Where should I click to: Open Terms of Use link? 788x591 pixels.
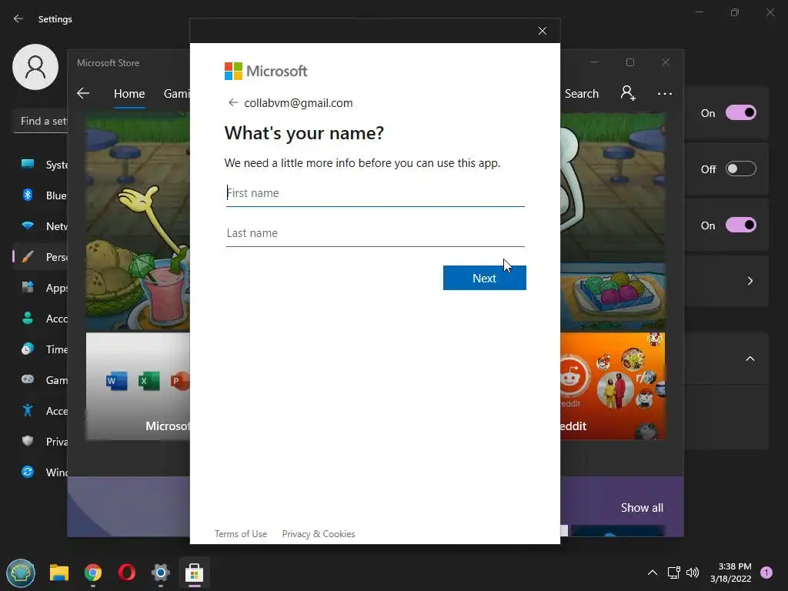[x=241, y=534]
